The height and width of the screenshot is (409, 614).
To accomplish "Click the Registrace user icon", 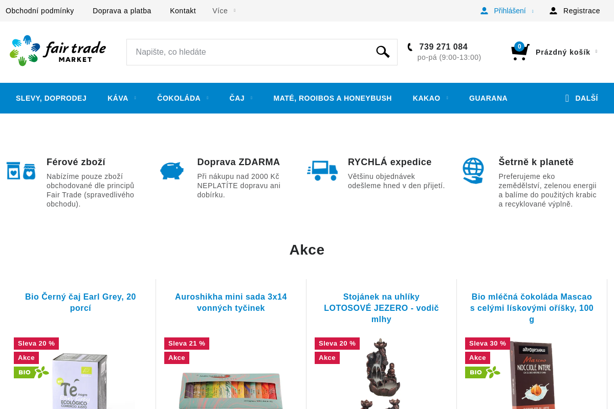I will click(553, 11).
